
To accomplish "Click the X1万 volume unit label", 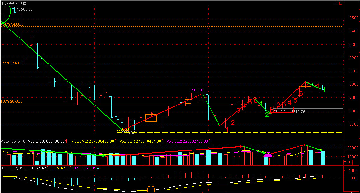I will tap(348, 162).
